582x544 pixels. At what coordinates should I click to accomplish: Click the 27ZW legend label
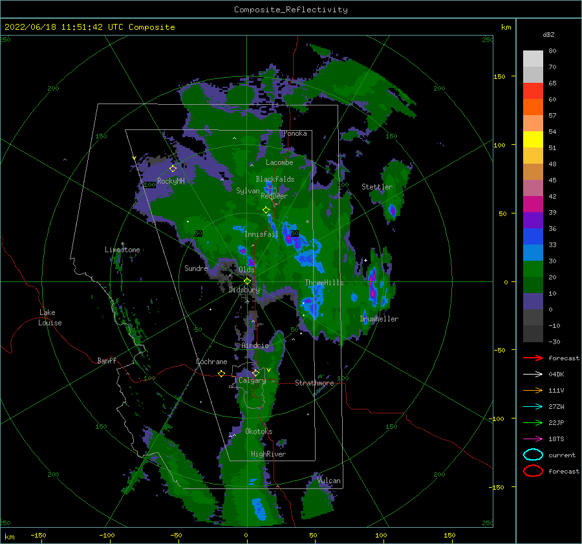click(x=556, y=407)
